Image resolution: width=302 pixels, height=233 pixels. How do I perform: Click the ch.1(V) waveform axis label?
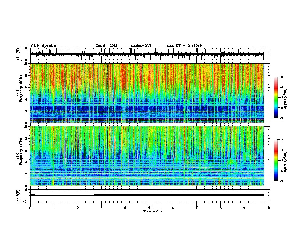[18, 54]
